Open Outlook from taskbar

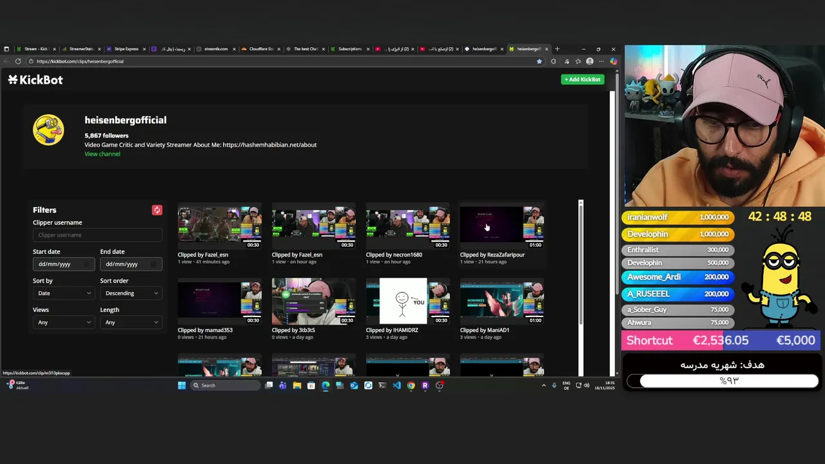point(354,385)
